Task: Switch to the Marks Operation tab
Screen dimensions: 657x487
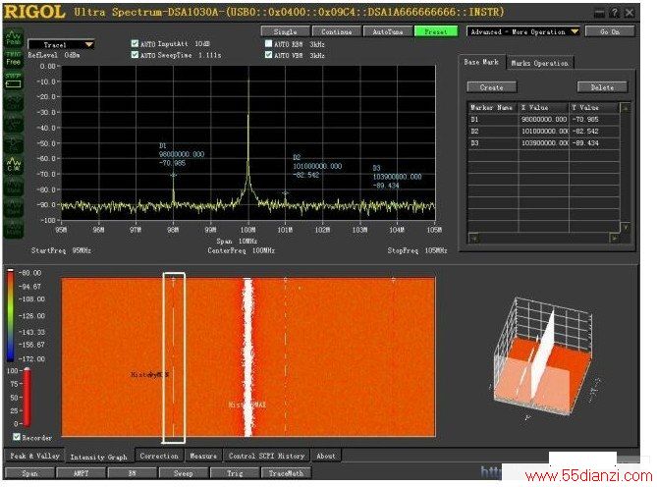Action: (540, 63)
